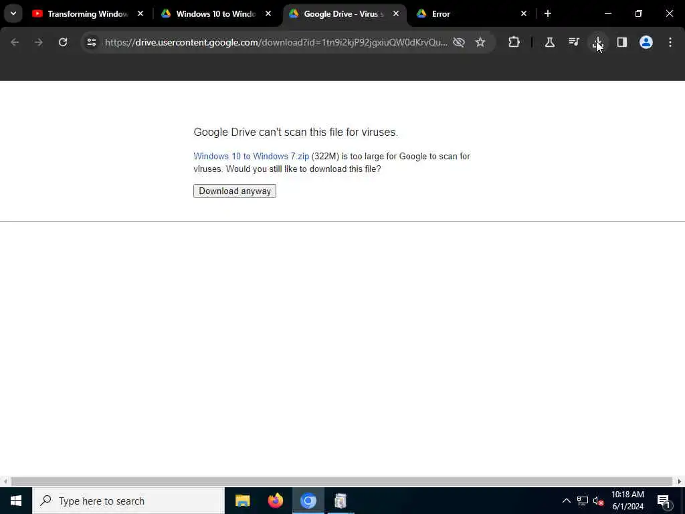Close the Error tab

[524, 13]
